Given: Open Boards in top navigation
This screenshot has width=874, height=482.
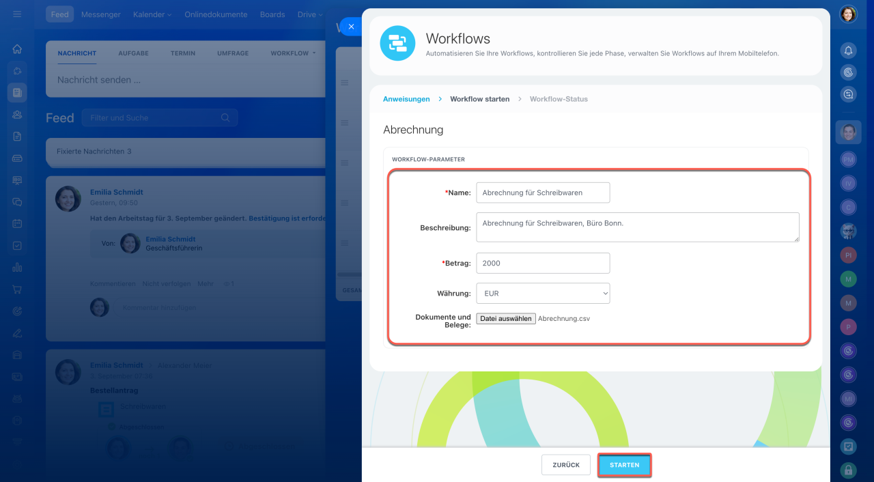Looking at the screenshot, I should pyautogui.click(x=272, y=14).
